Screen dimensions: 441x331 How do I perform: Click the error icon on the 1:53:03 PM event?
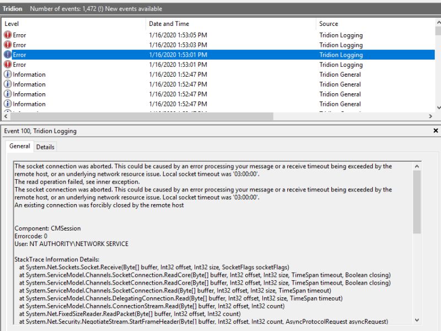tap(8, 45)
